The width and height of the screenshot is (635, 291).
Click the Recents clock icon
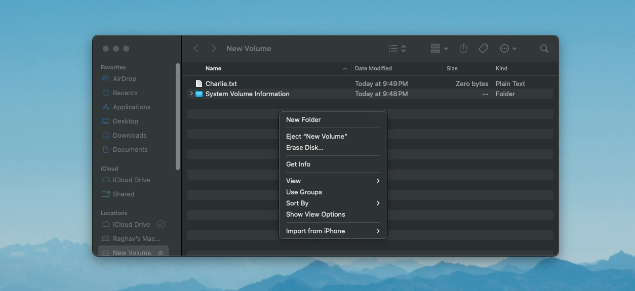click(106, 93)
